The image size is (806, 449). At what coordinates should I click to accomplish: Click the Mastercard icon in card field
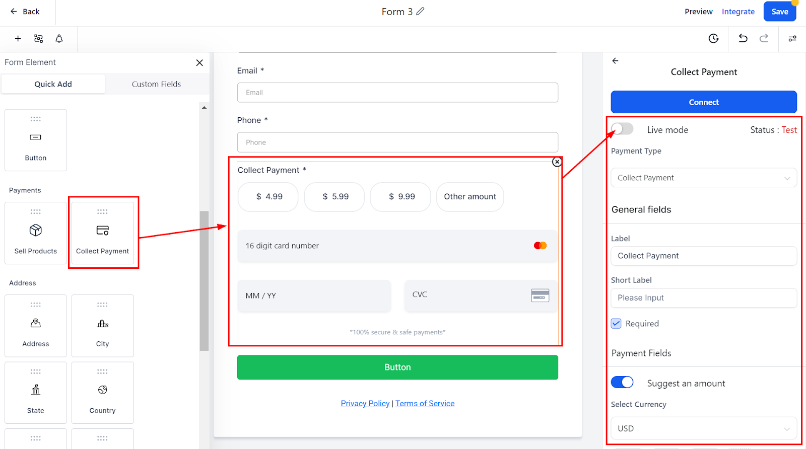pyautogui.click(x=540, y=246)
